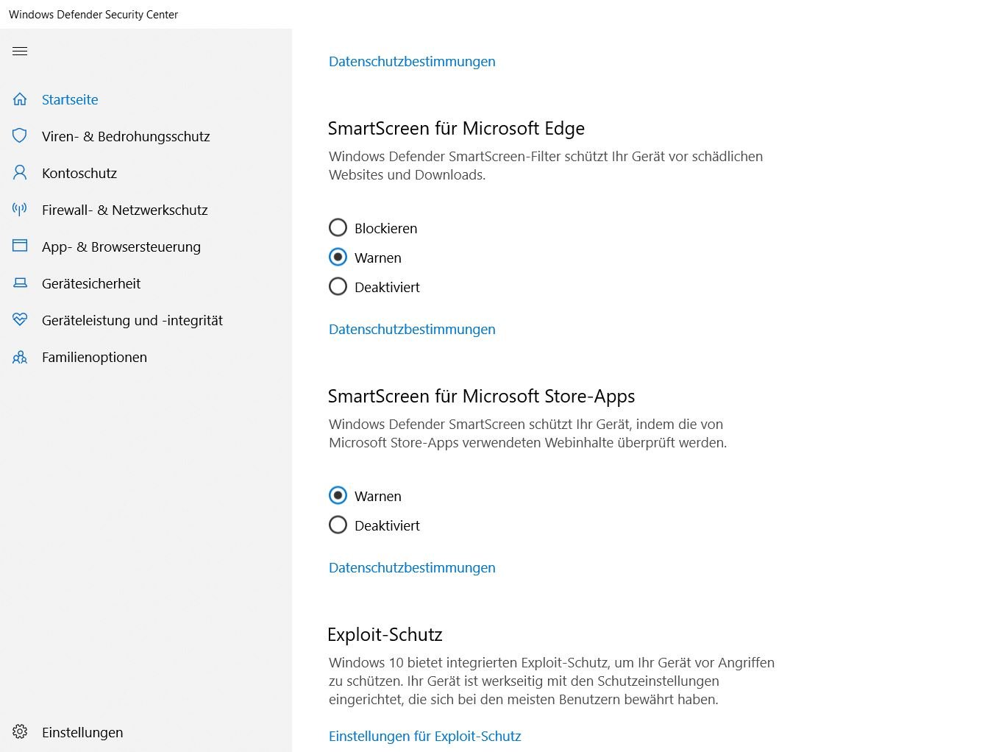Open Datenschutzbestimmungen link under Edge section

click(x=412, y=329)
